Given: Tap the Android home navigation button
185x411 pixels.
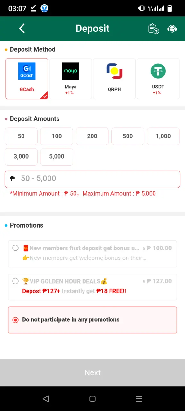Looking at the screenshot, I should coord(92,398).
